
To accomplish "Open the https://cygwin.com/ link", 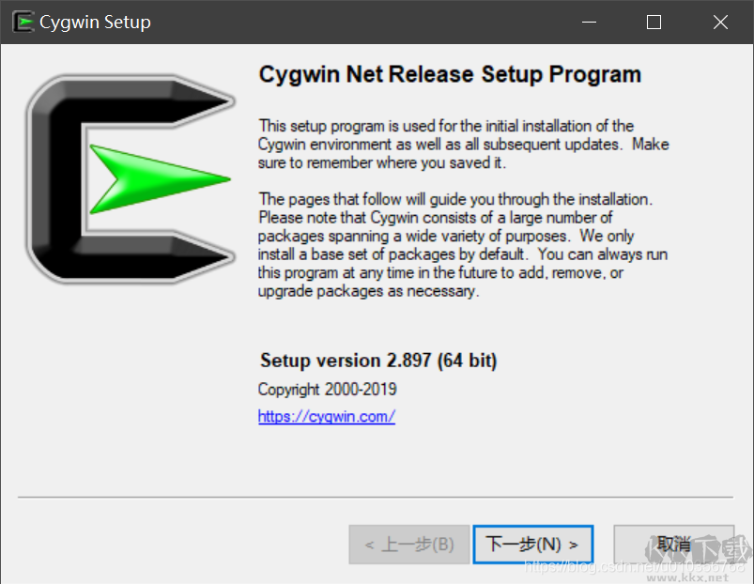I will click(326, 417).
